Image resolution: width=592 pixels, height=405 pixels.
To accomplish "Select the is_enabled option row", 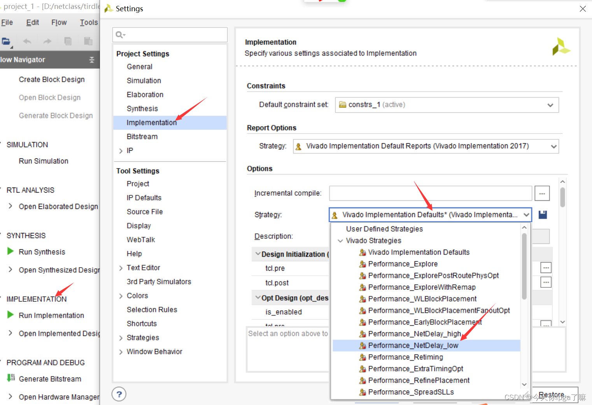I will [x=291, y=312].
